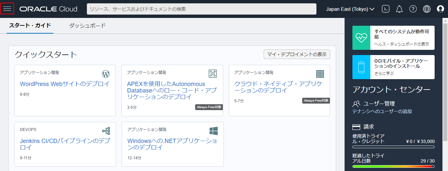Click the ユーザー管理 heading
This screenshot has width=448, height=171.
tap(379, 104)
